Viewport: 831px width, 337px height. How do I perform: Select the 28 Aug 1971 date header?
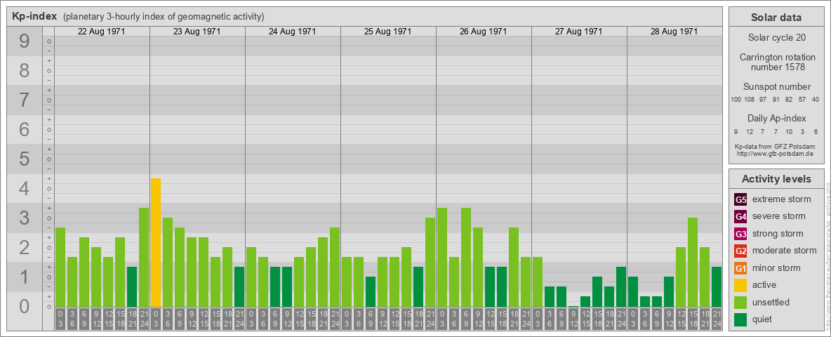pyautogui.click(x=674, y=32)
